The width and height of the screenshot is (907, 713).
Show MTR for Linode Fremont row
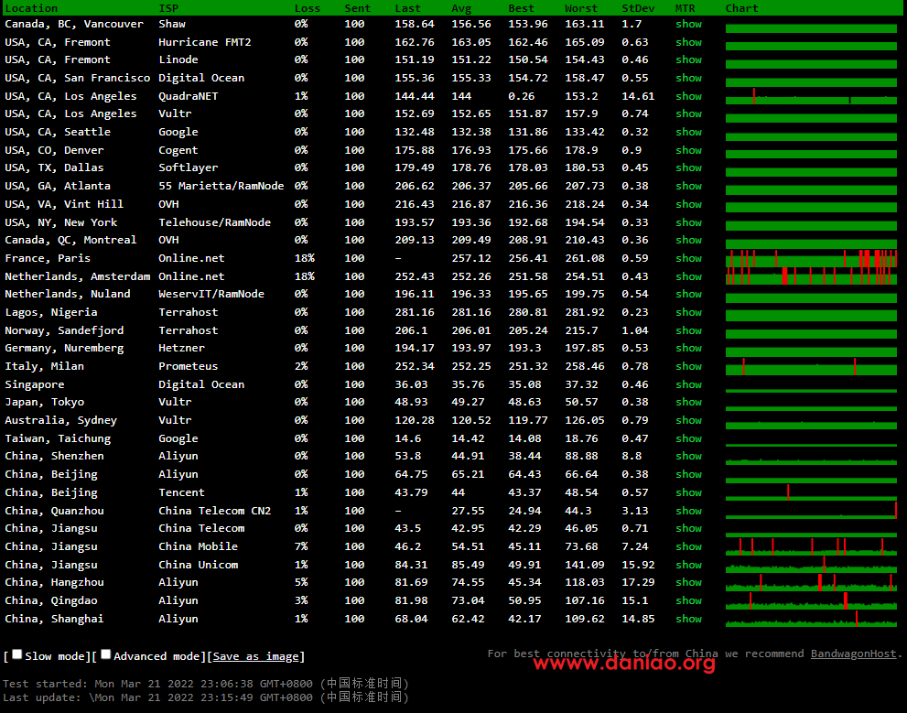pos(688,59)
